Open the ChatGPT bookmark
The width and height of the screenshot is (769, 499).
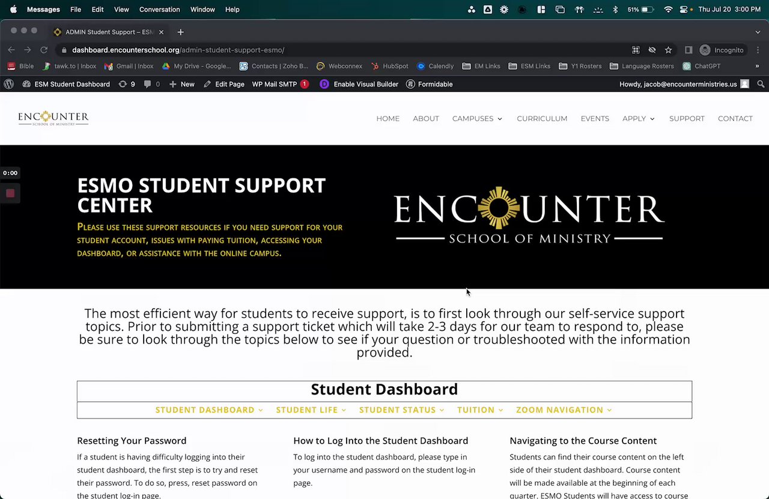(701, 66)
